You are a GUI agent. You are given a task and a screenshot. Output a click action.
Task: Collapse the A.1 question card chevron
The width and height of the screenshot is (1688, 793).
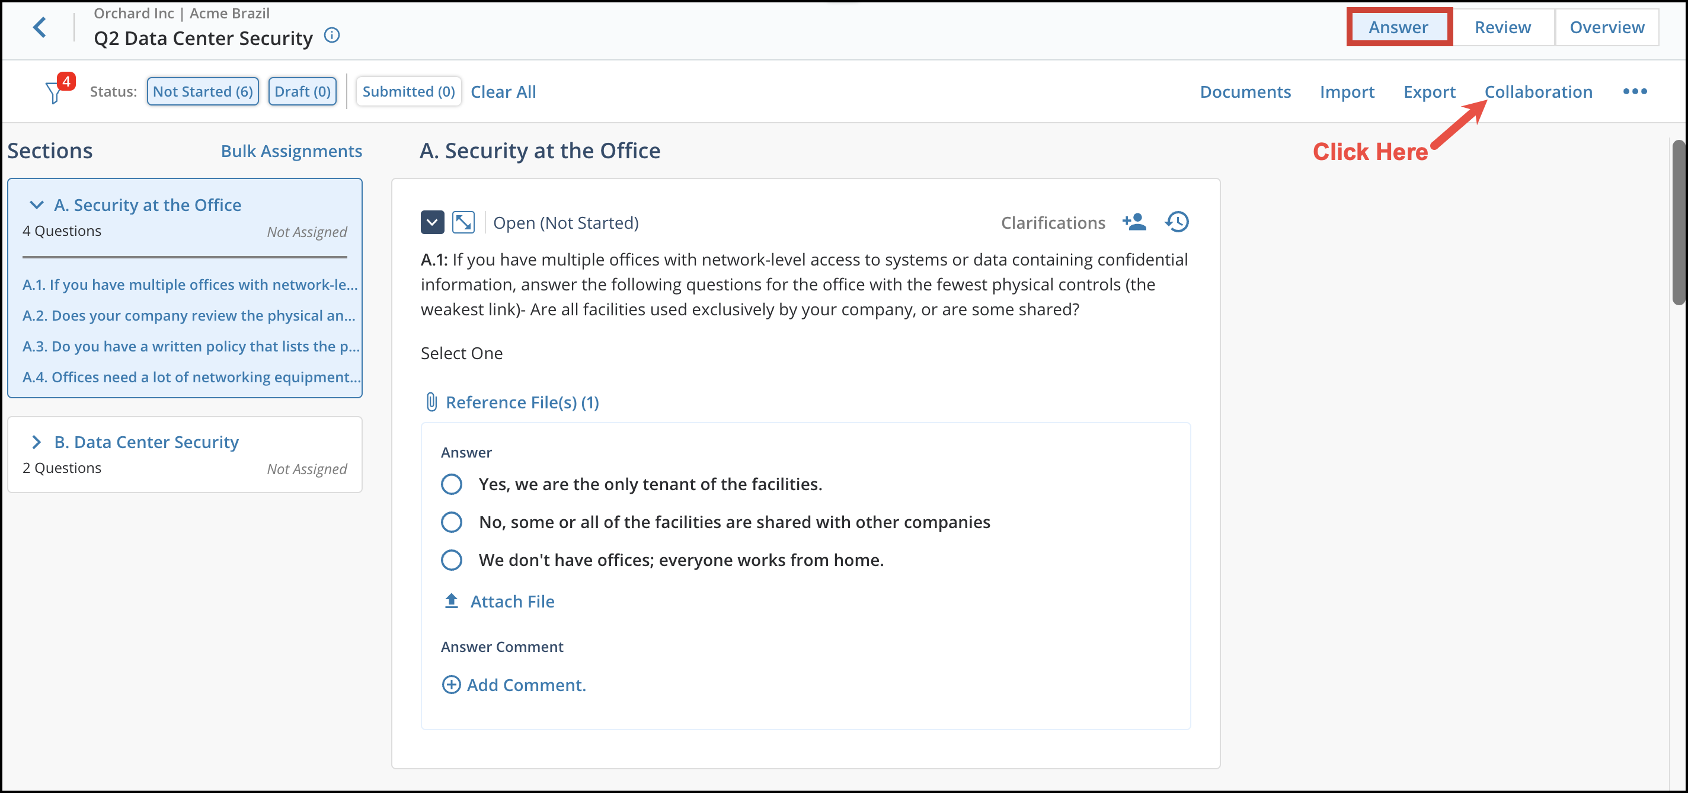[433, 222]
